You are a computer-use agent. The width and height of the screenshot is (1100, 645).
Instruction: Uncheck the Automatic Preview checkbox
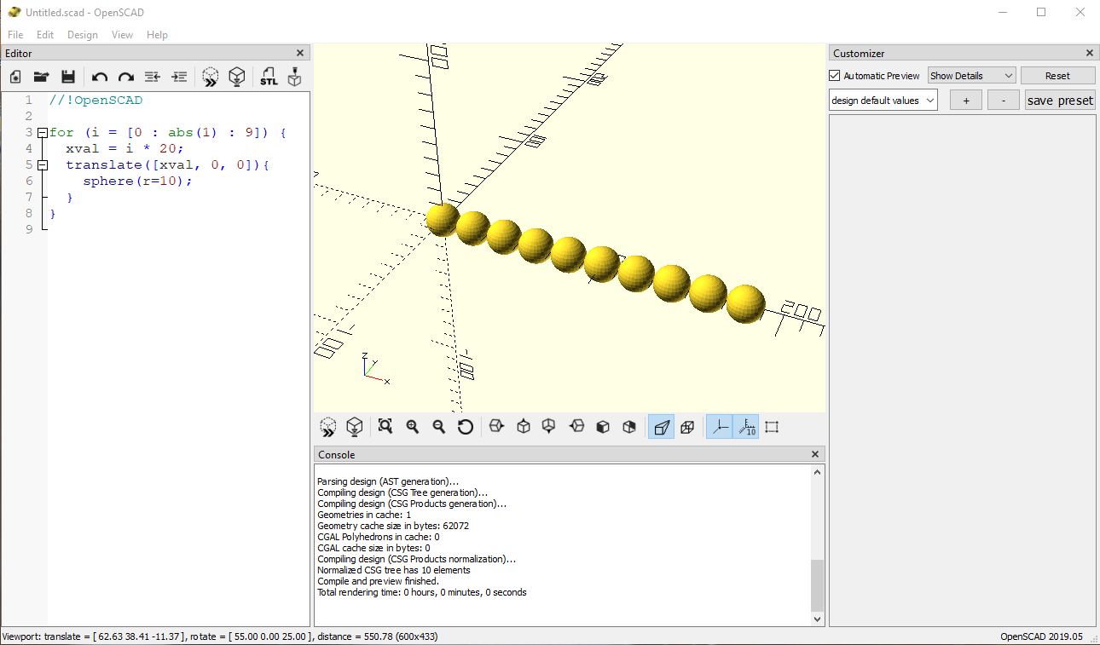pos(835,76)
